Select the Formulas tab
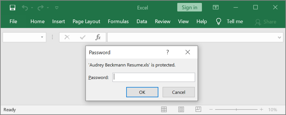 (x=118, y=21)
